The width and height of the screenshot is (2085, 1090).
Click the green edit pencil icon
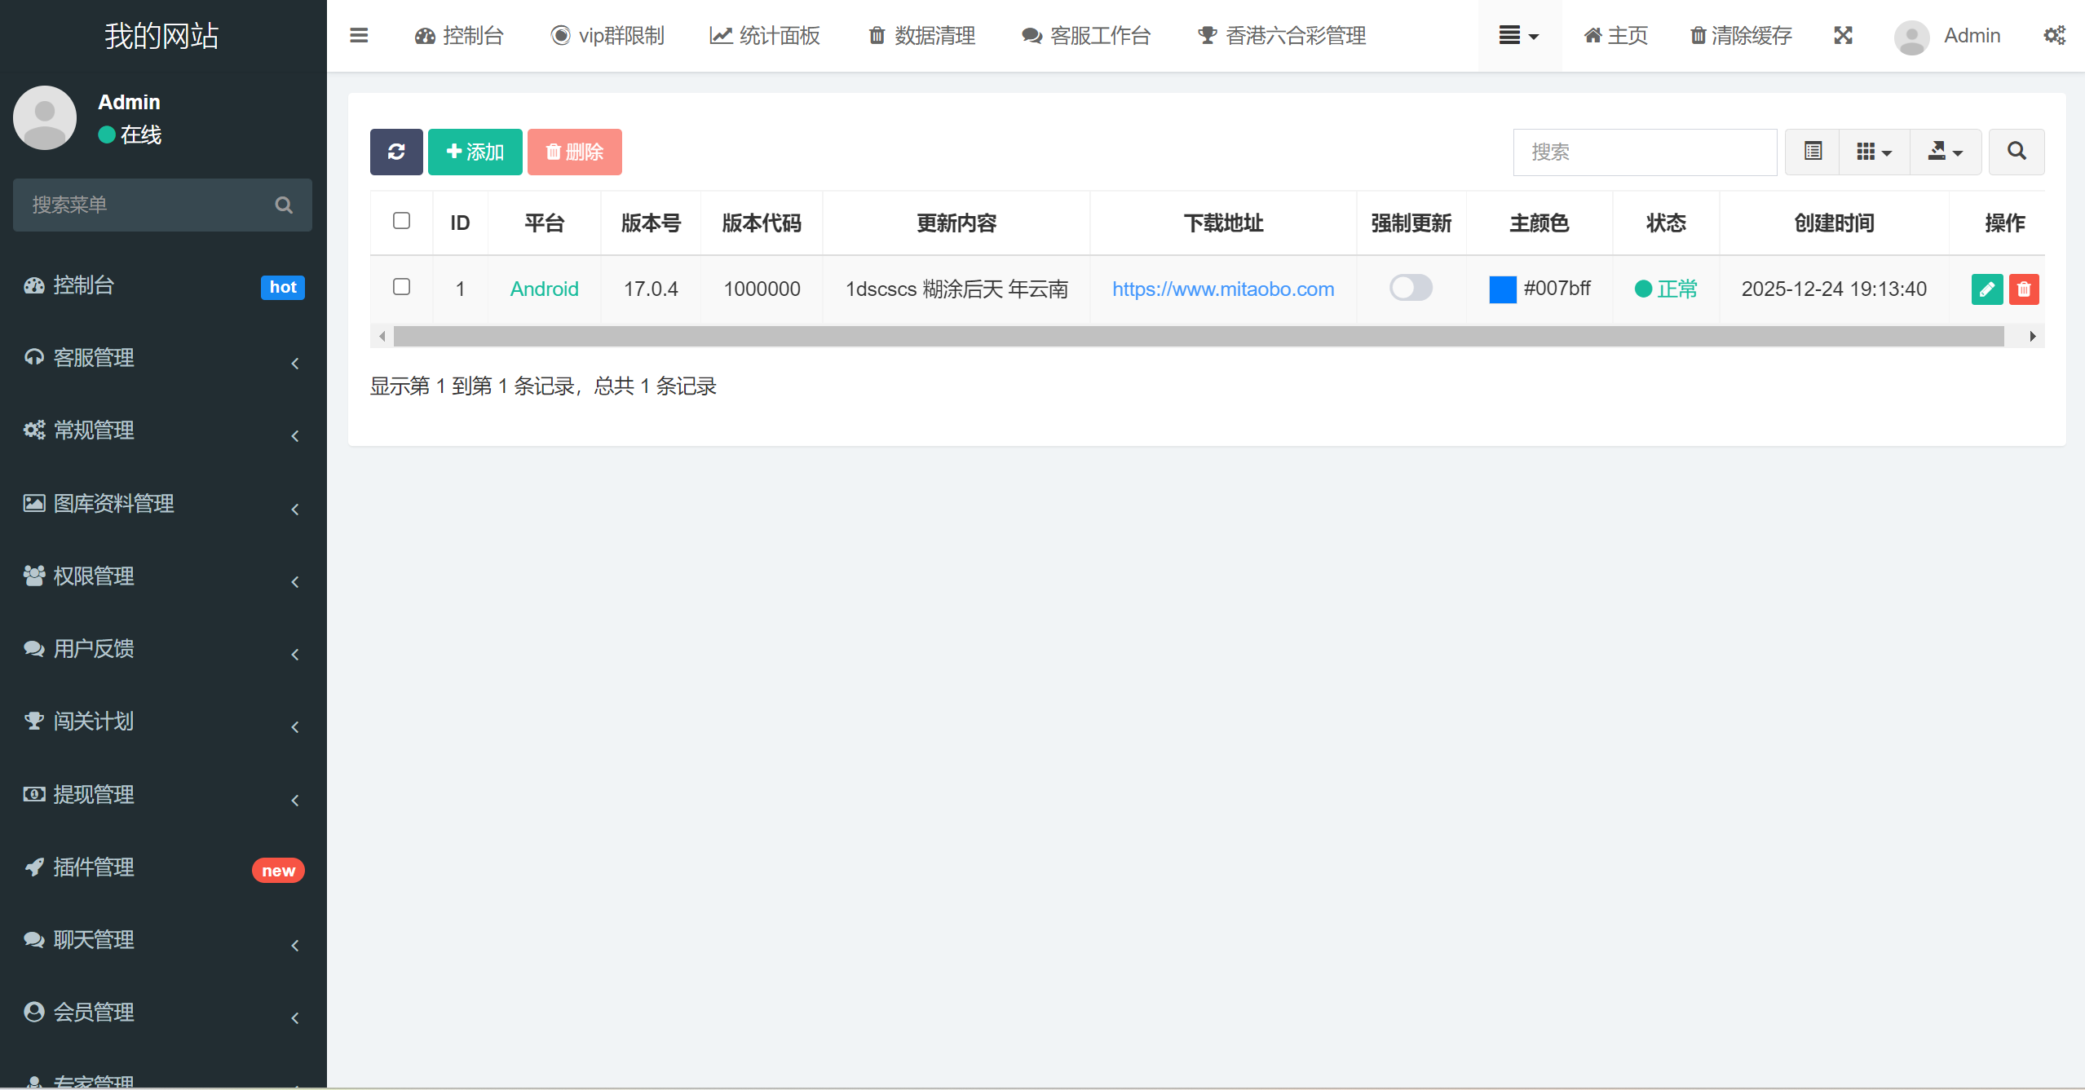coord(1986,289)
